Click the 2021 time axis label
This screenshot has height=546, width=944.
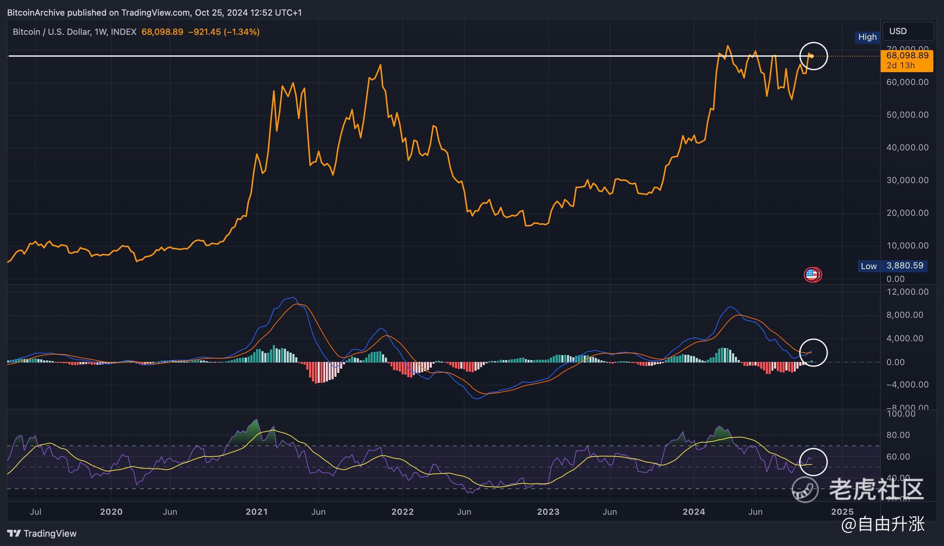tap(256, 512)
